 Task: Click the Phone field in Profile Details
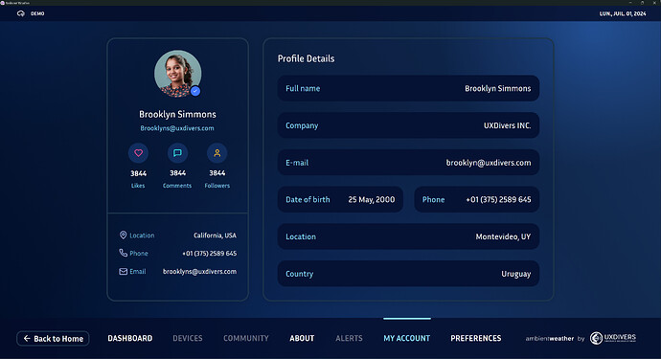pyautogui.click(x=477, y=200)
